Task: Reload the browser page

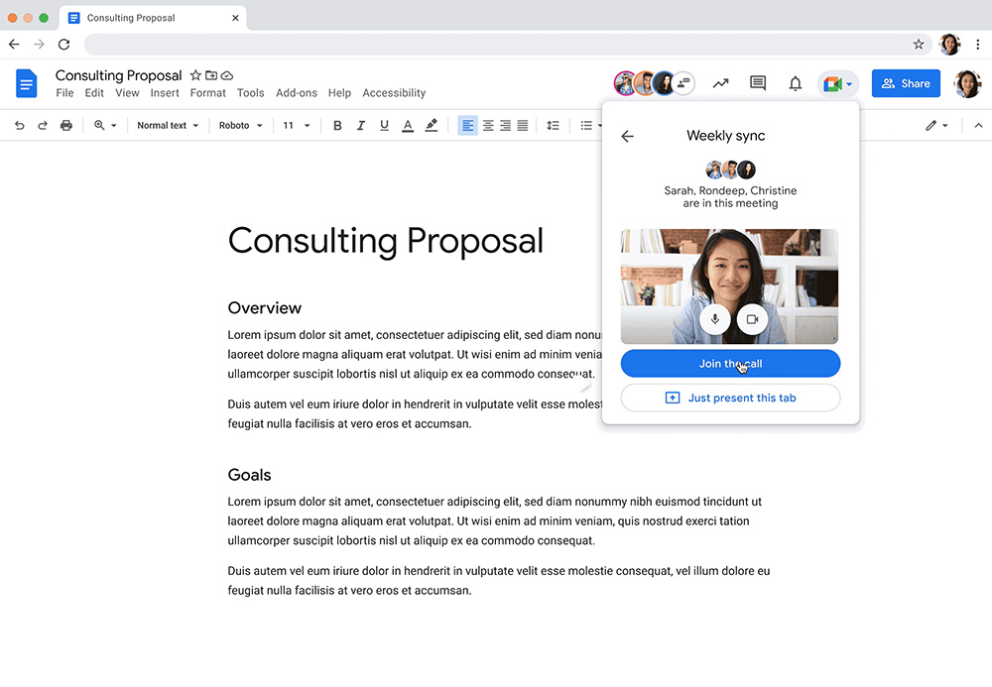Action: tap(63, 45)
